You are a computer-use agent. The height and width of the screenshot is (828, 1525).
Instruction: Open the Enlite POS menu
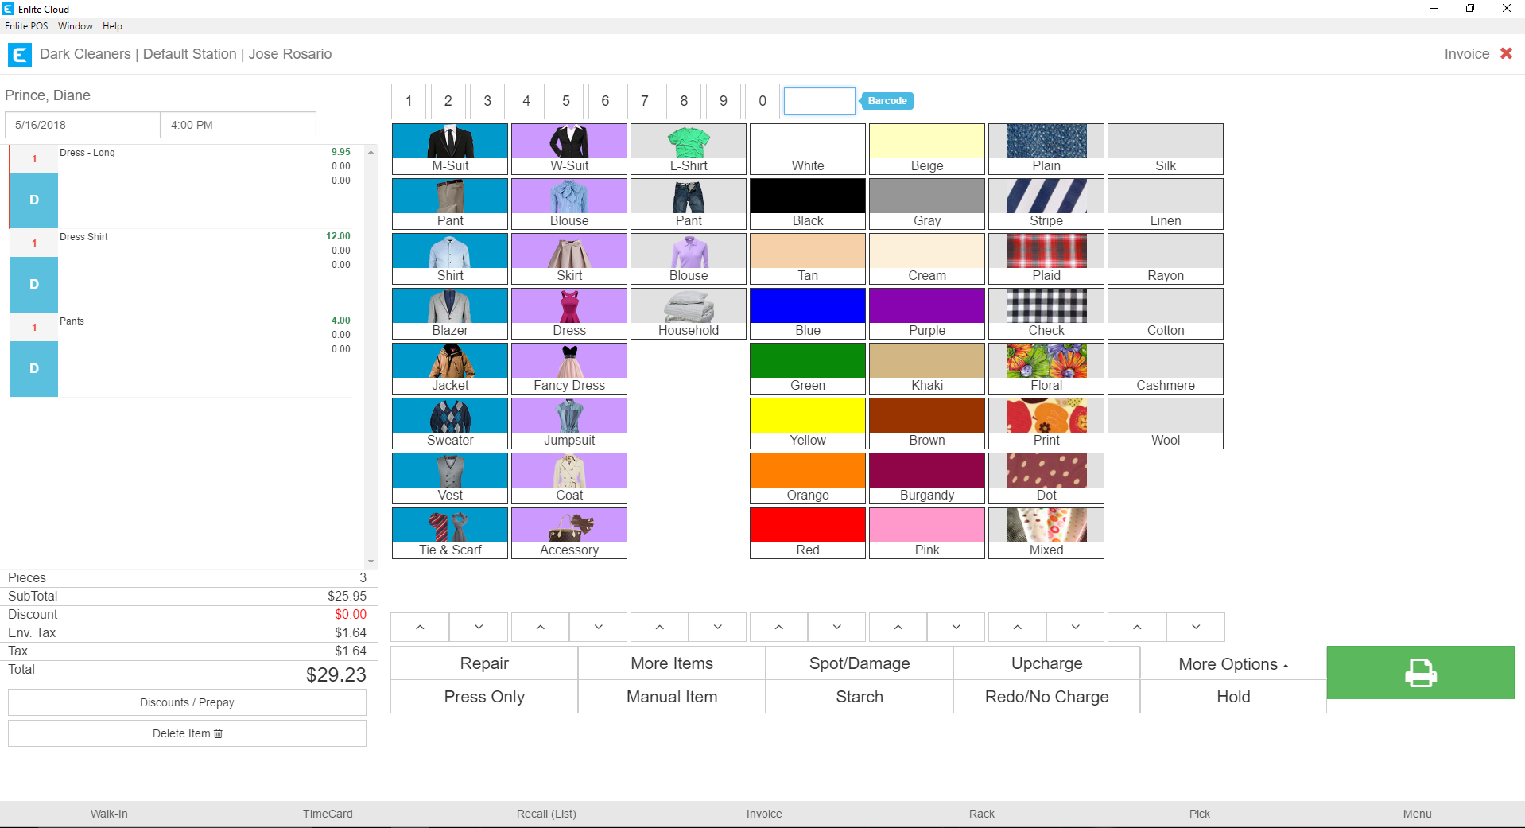26,26
